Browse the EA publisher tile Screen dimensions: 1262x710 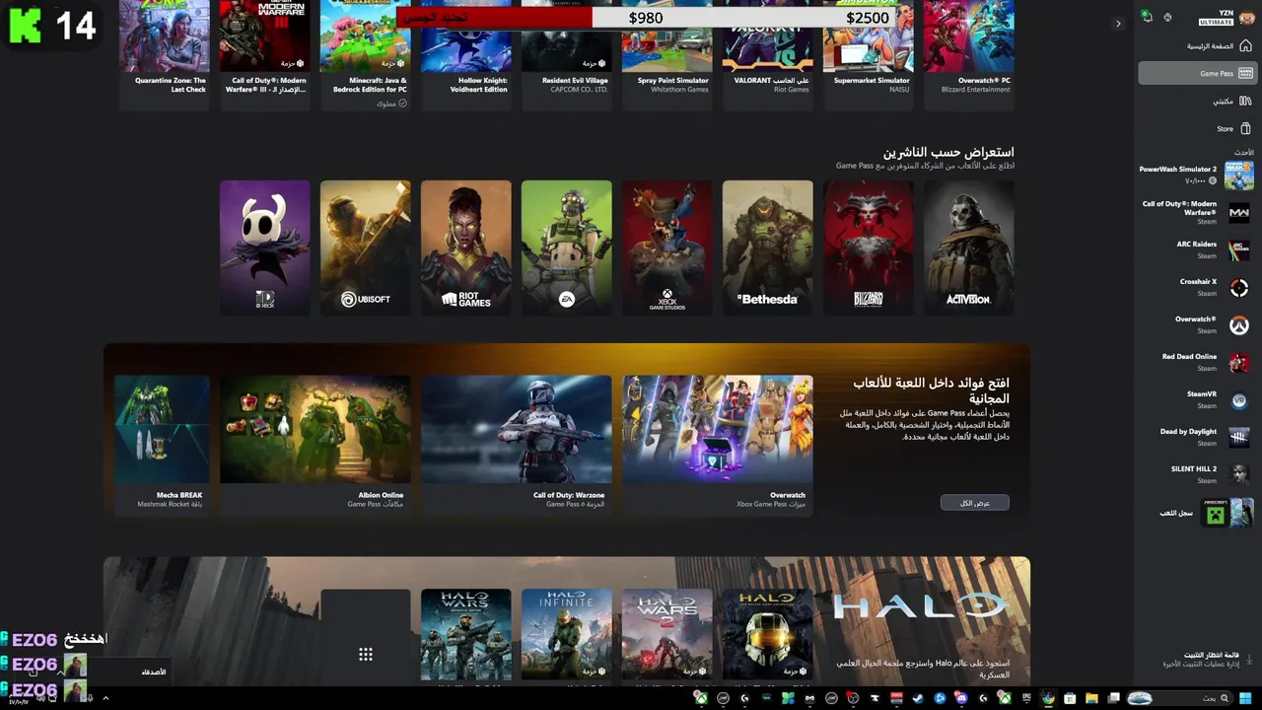point(566,248)
